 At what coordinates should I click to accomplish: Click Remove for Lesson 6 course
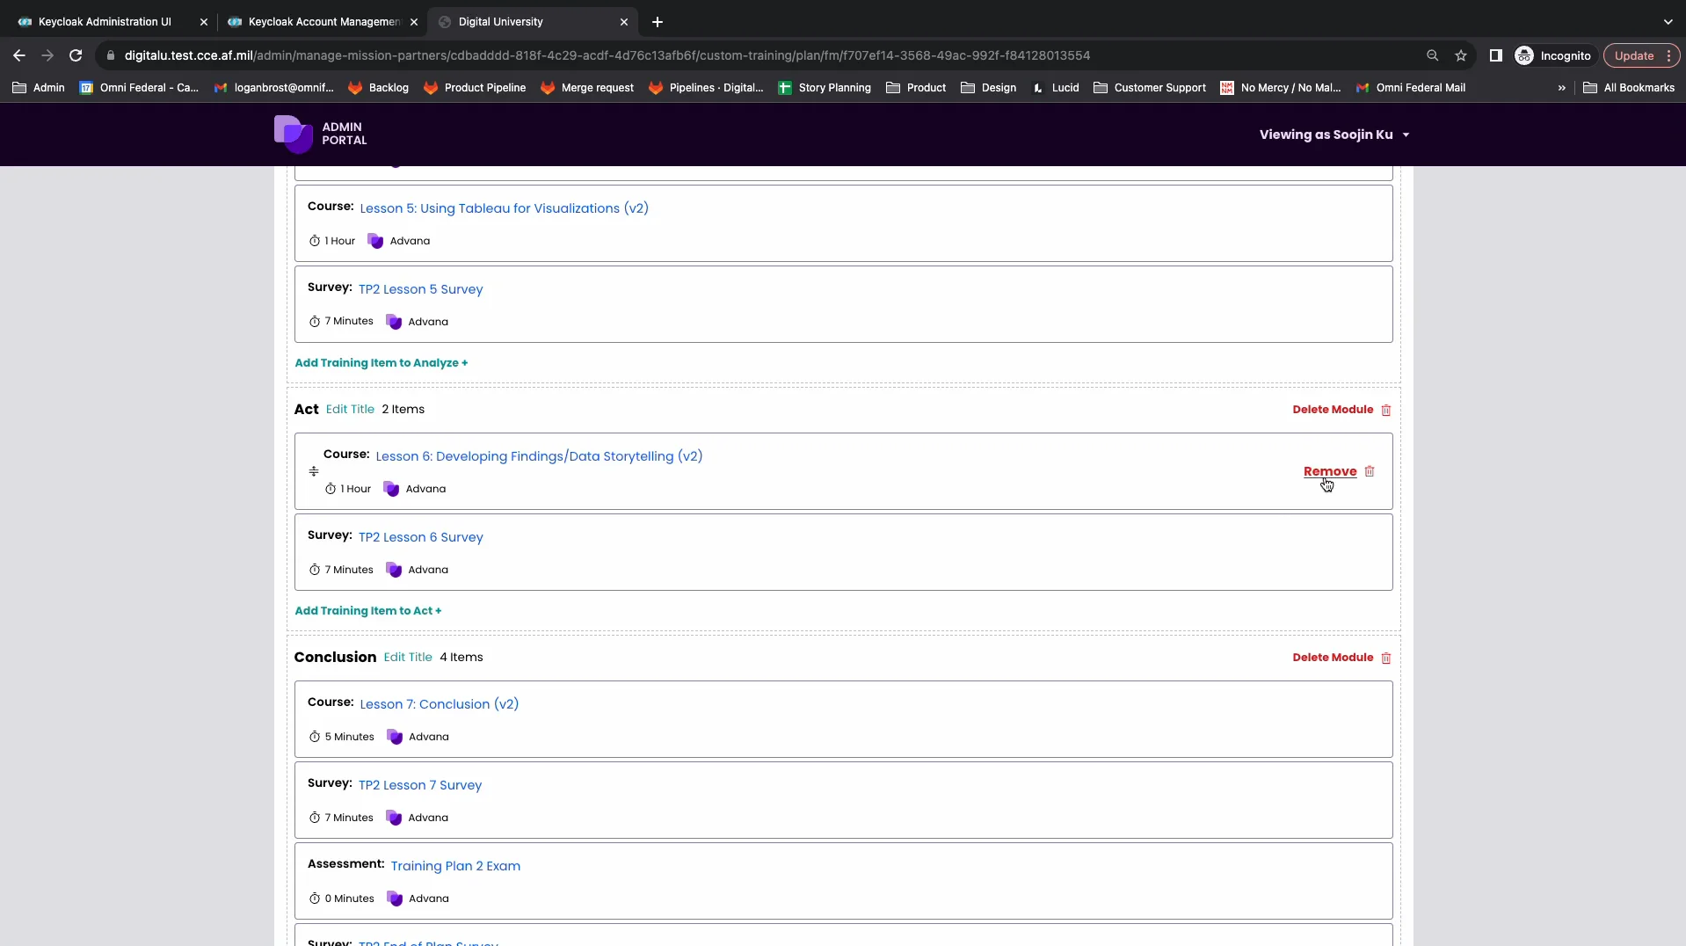click(x=1329, y=471)
